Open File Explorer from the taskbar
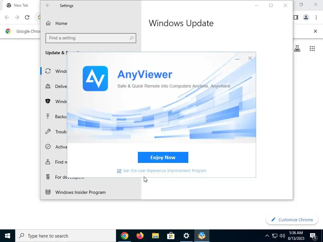This screenshot has width=323, height=242. pyautogui.click(x=155, y=236)
